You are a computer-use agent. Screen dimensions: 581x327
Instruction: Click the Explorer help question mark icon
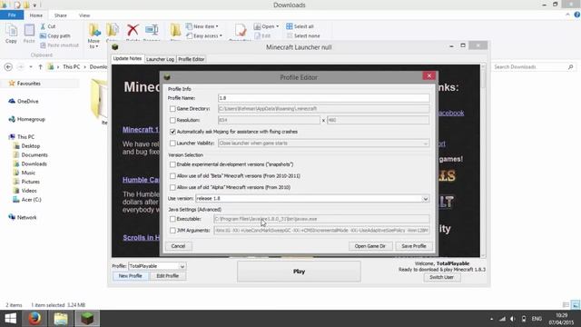pos(577,15)
